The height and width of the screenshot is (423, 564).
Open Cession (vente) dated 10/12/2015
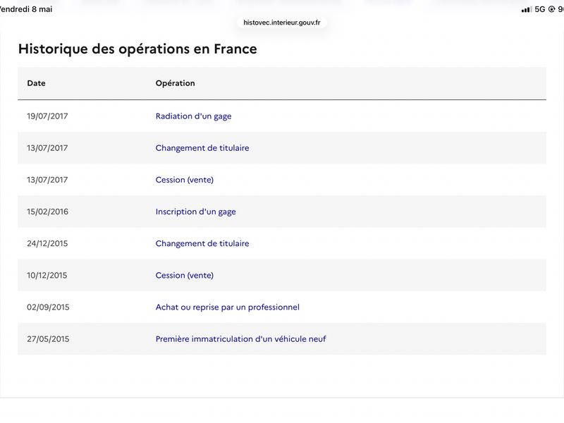pos(185,275)
